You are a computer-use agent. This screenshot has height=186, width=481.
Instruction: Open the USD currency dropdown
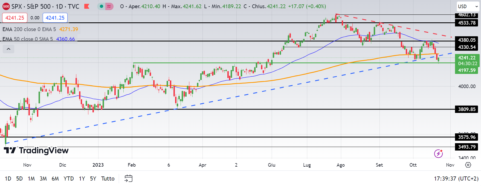(x=468, y=6)
